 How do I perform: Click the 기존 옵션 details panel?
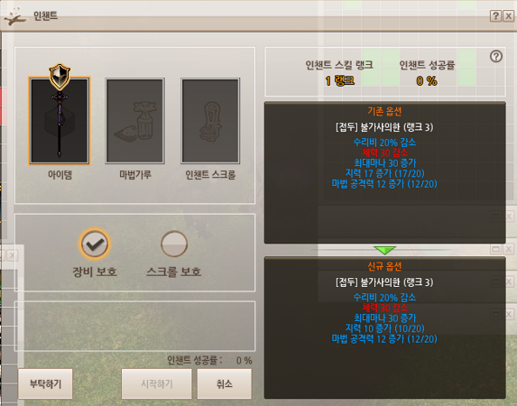click(384, 172)
